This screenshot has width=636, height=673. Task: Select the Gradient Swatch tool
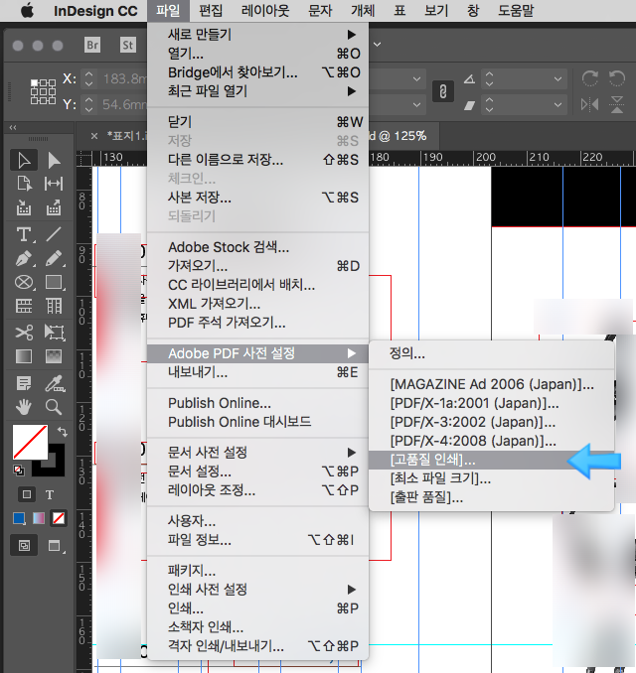click(24, 356)
